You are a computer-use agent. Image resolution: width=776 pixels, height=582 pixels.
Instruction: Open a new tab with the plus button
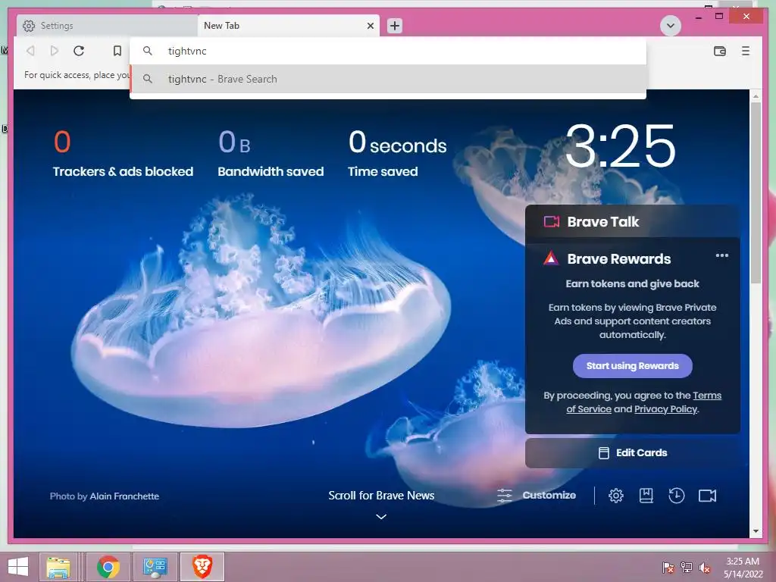394,26
